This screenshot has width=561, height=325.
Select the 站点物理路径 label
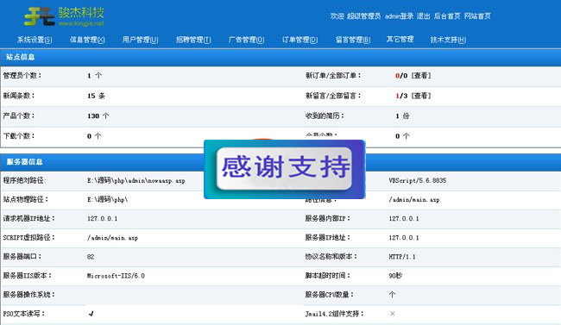click(x=25, y=199)
